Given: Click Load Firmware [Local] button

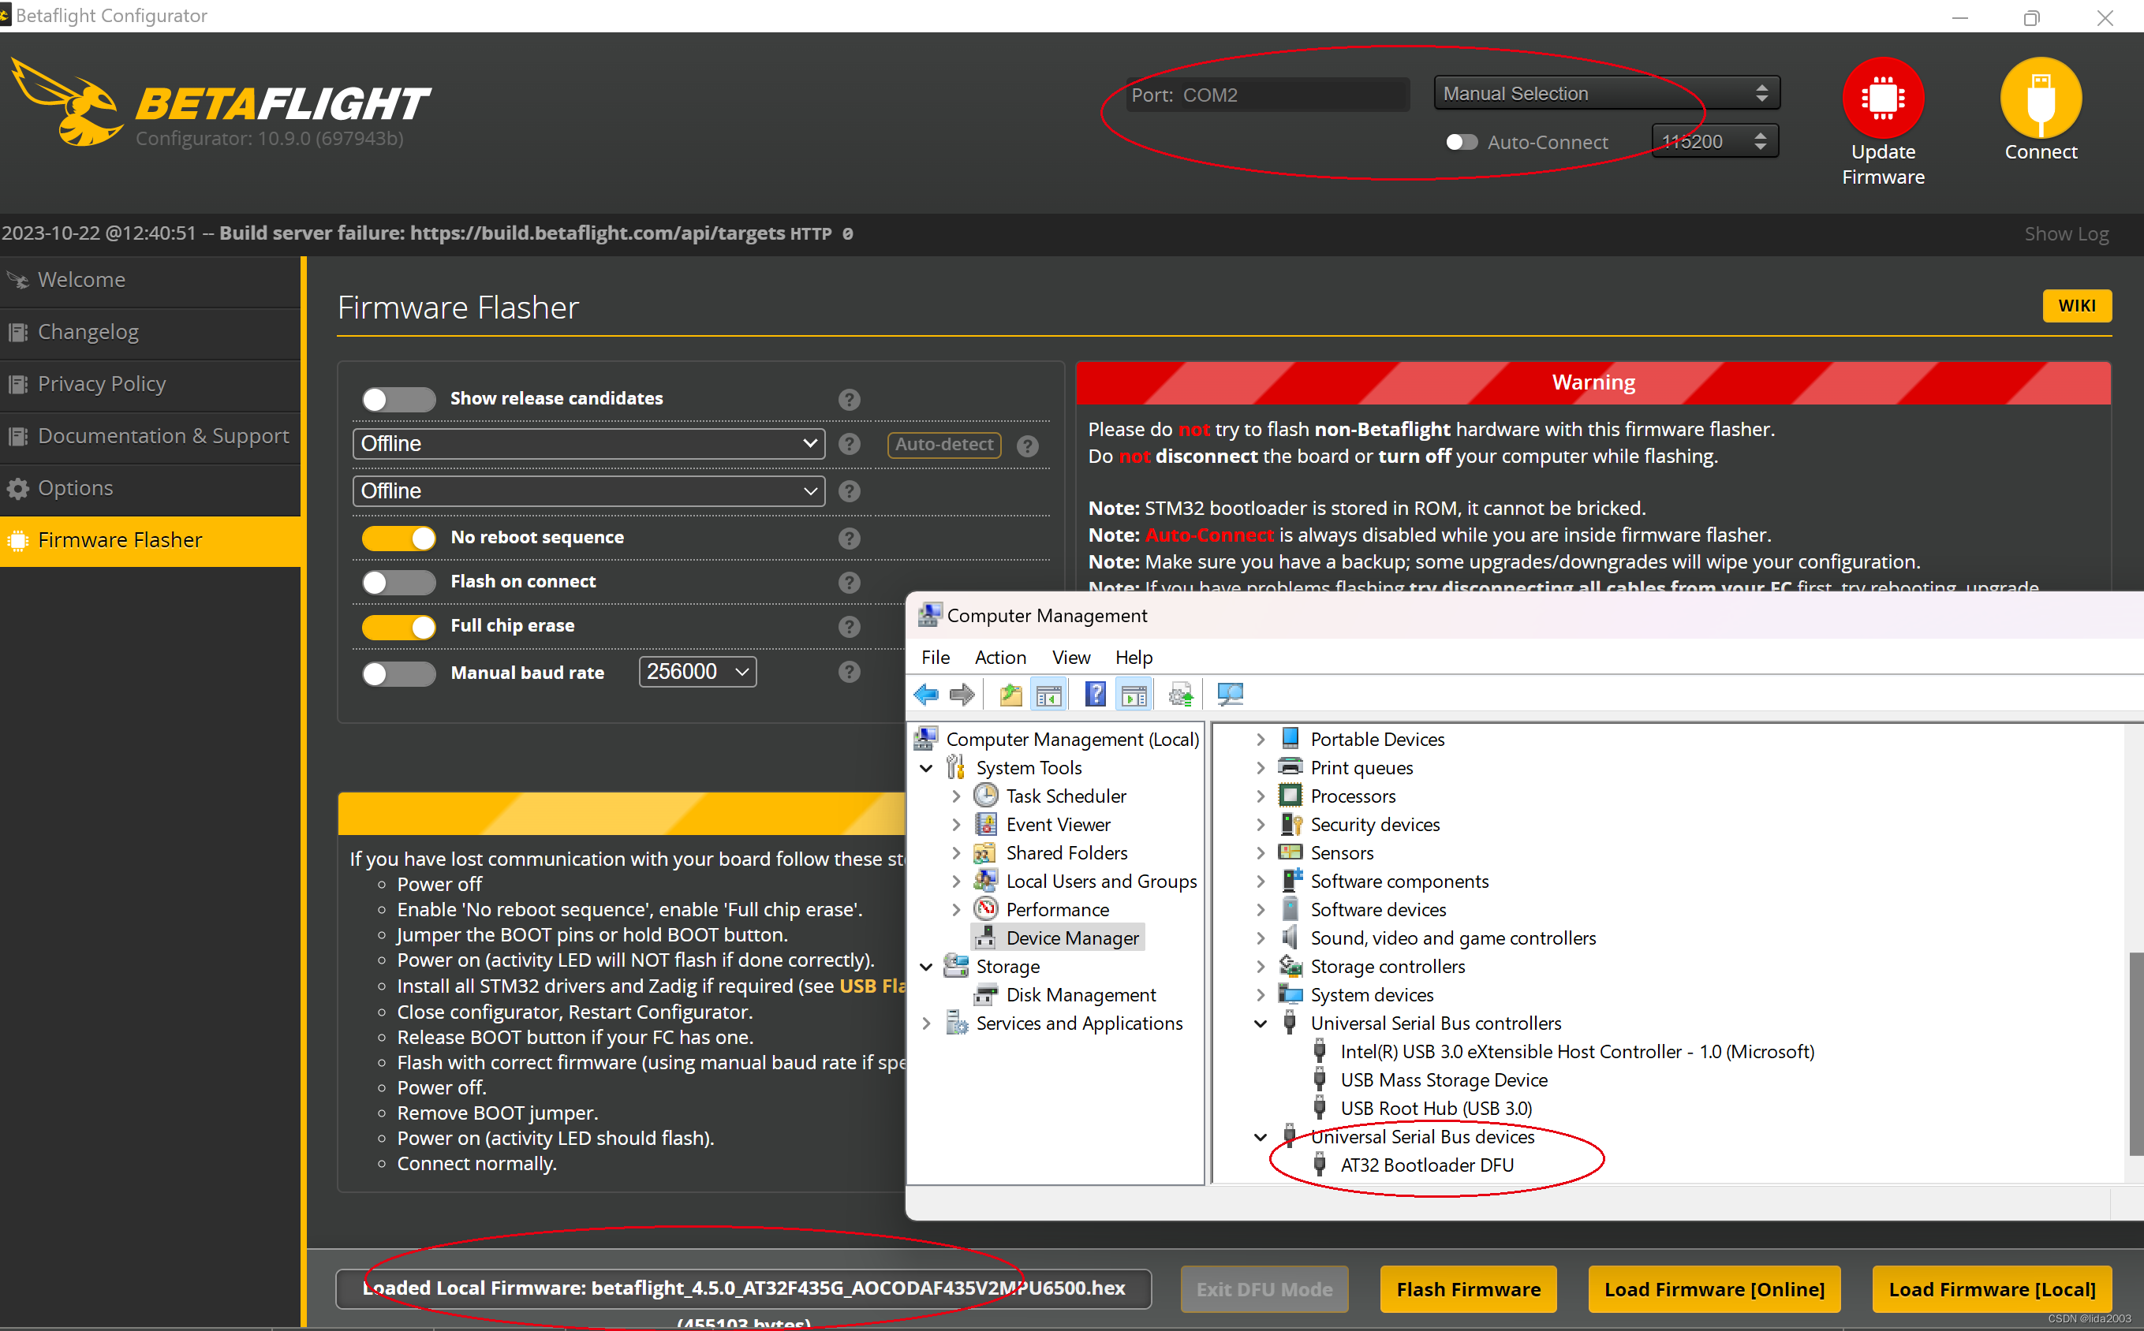Looking at the screenshot, I should point(1992,1290).
